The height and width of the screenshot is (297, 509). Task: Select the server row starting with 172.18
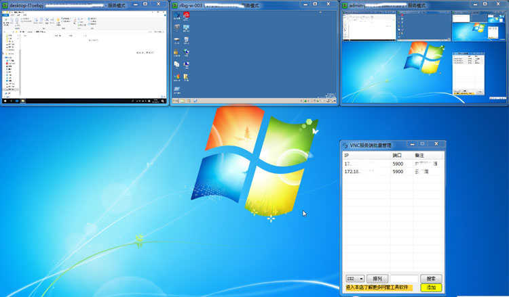pyautogui.click(x=393, y=171)
